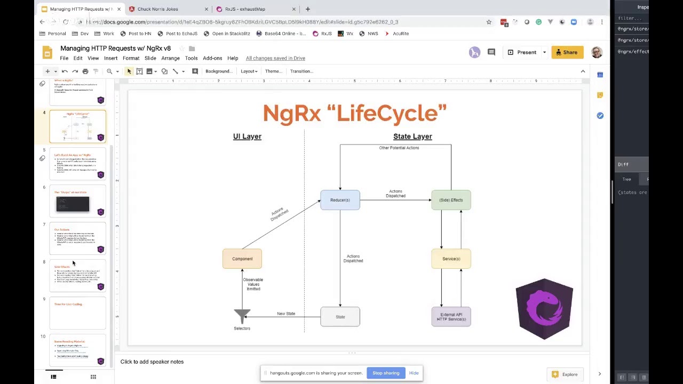Open the new slide layout dropdown arrow
683x384 pixels.
[x=55, y=71]
